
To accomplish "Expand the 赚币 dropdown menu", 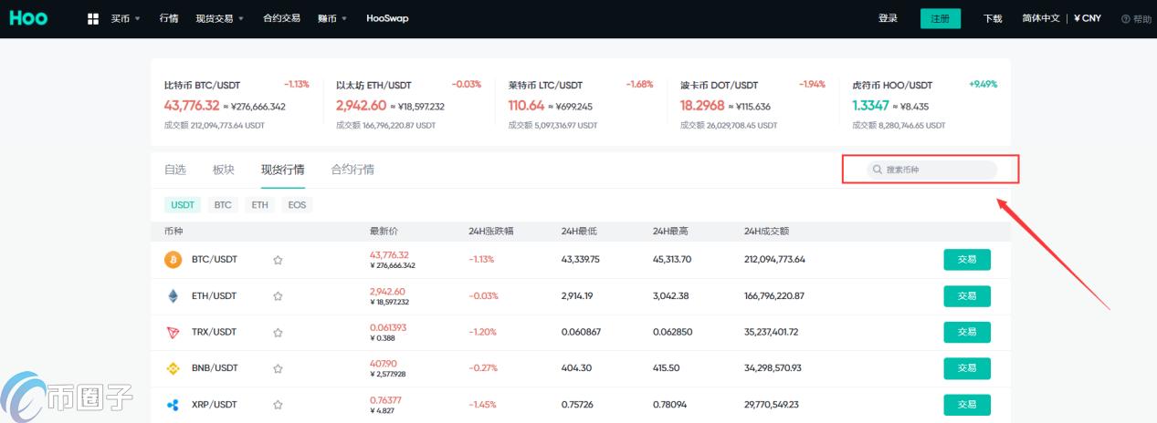I will pos(332,18).
